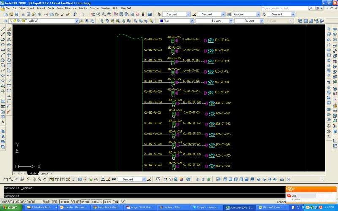Select the Arc draw tool
The image size is (338, 211).
tap(3, 55)
